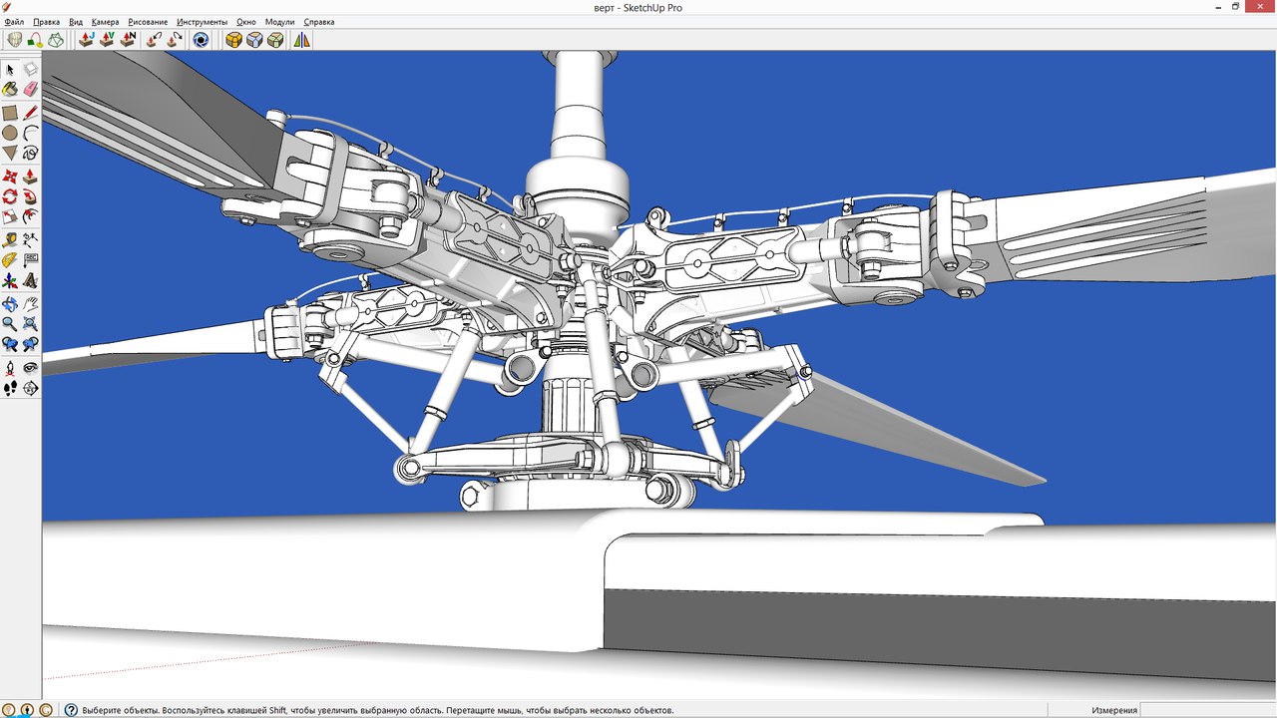The height and width of the screenshot is (718, 1277).
Task: Open the Камера menu
Action: pos(105,22)
